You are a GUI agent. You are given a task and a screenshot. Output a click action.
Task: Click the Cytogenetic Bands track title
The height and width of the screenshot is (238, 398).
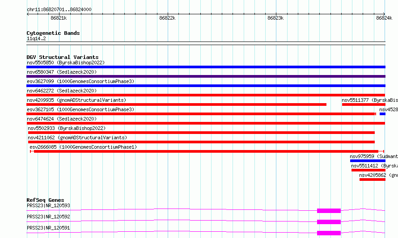click(x=53, y=33)
